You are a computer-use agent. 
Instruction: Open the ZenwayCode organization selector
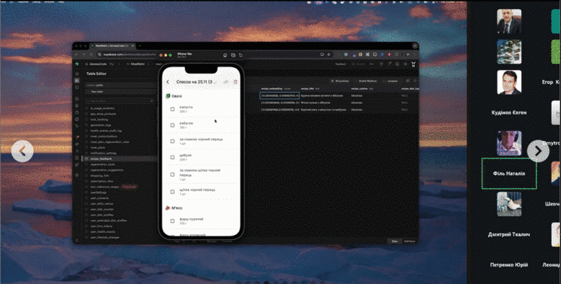click(97, 64)
